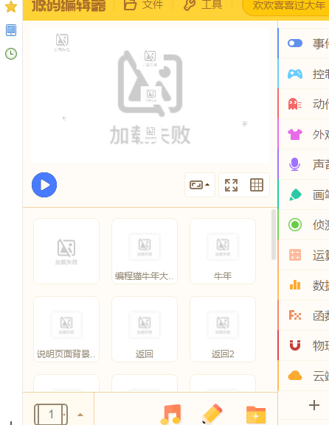The height and width of the screenshot is (425, 329).
Task: Toggle the stage grid overlay
Action: [x=257, y=185]
